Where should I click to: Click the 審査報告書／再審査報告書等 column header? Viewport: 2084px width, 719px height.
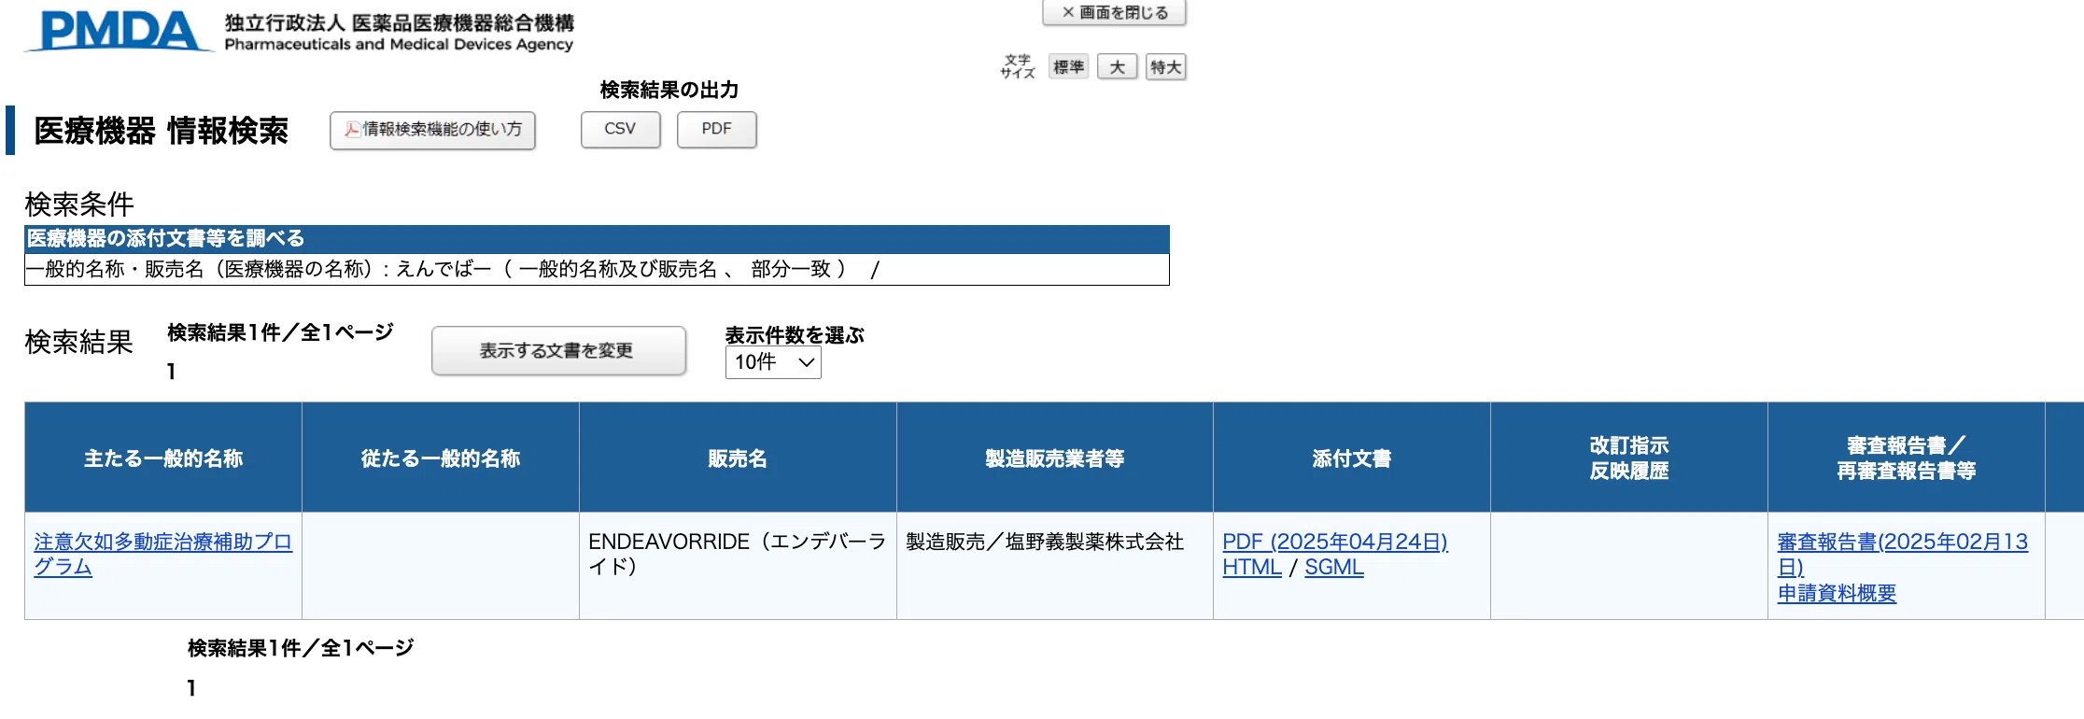(1907, 458)
